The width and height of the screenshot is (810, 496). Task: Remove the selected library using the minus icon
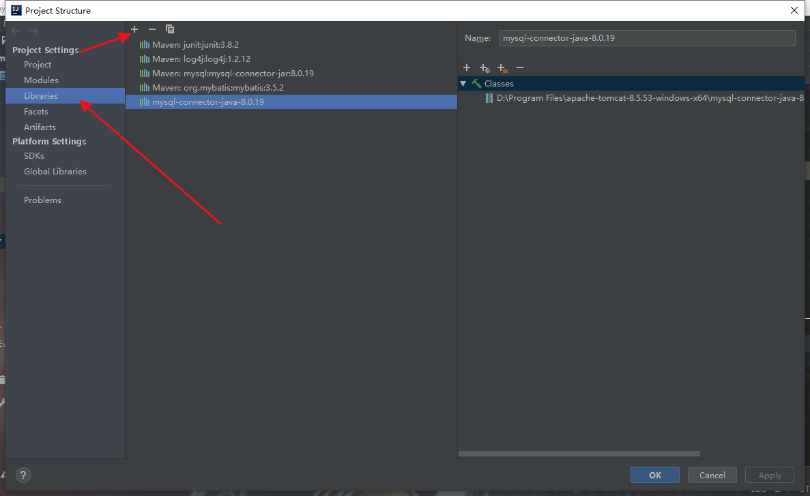tap(151, 29)
